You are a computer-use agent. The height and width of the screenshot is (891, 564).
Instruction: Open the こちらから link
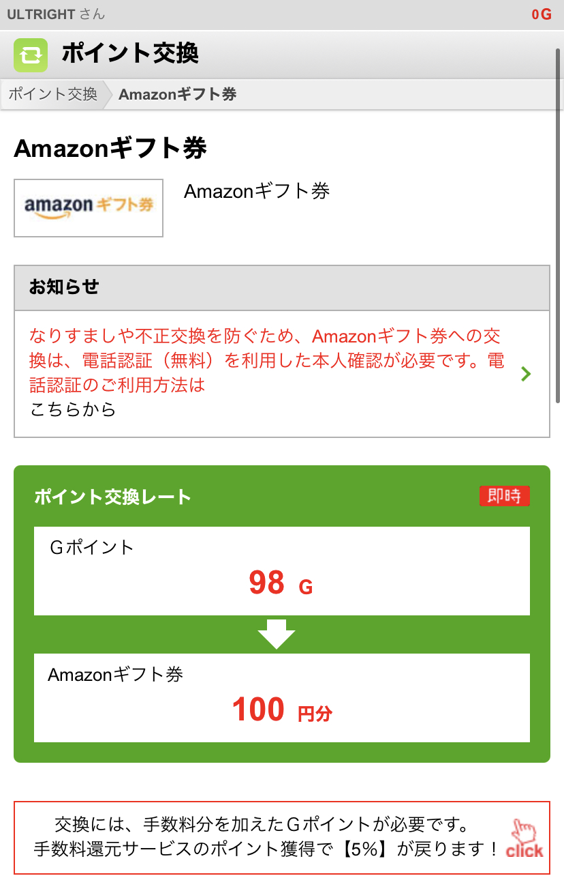click(73, 409)
